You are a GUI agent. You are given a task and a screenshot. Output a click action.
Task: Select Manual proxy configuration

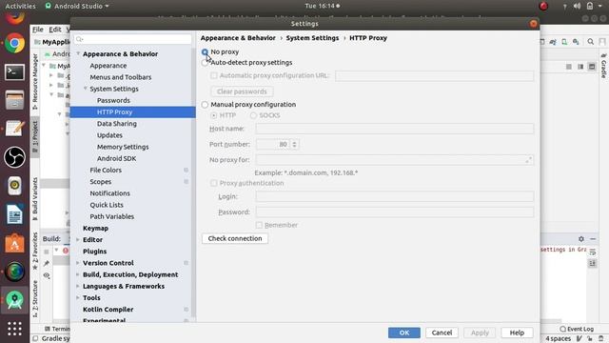click(205, 105)
